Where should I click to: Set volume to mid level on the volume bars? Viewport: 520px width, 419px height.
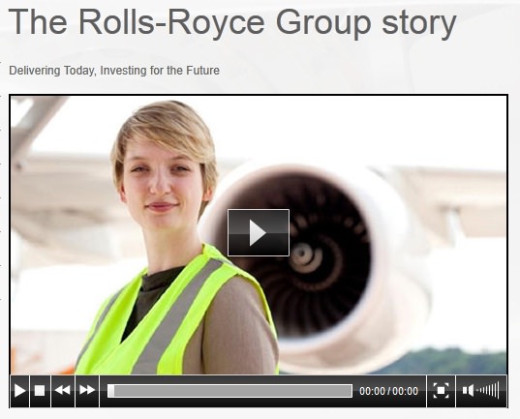pos(489,390)
